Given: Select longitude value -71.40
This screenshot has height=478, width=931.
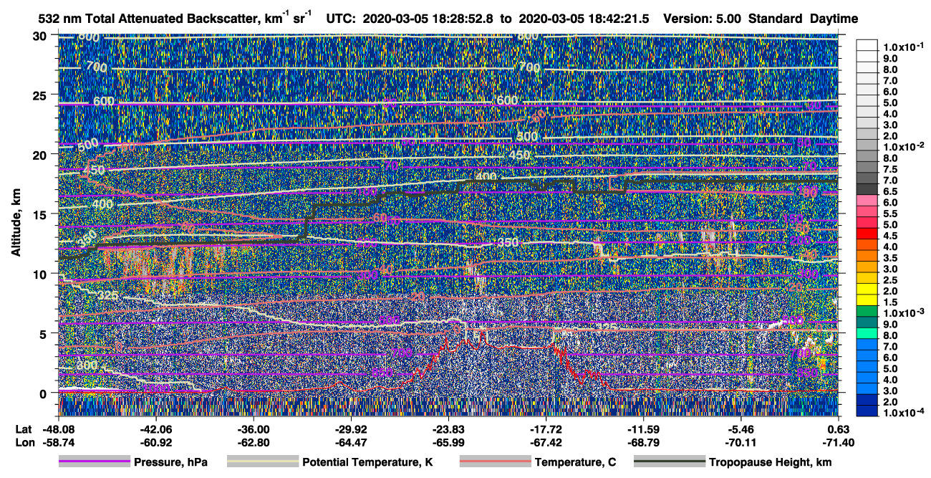Looking at the screenshot, I should [x=839, y=442].
